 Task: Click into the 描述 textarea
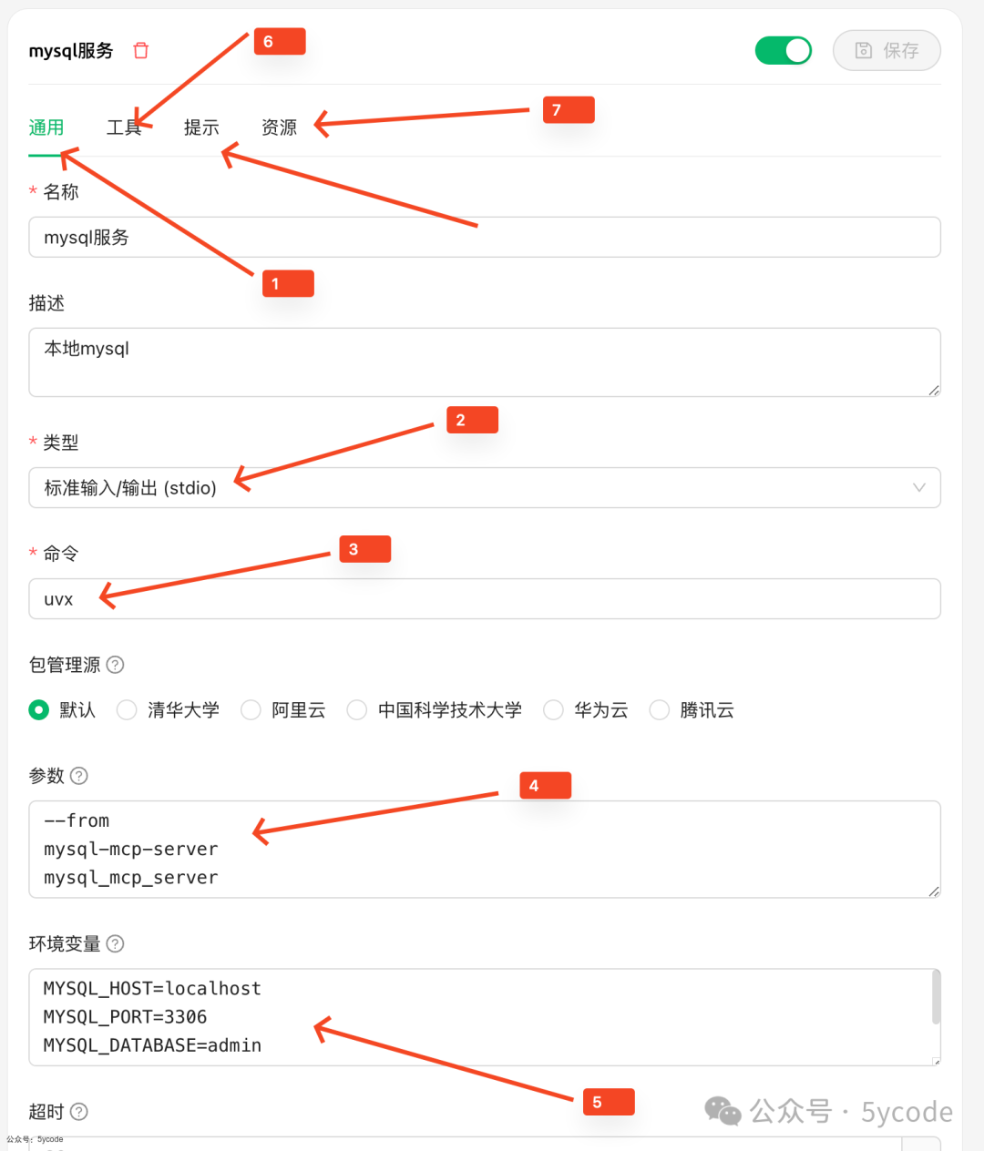(x=485, y=362)
